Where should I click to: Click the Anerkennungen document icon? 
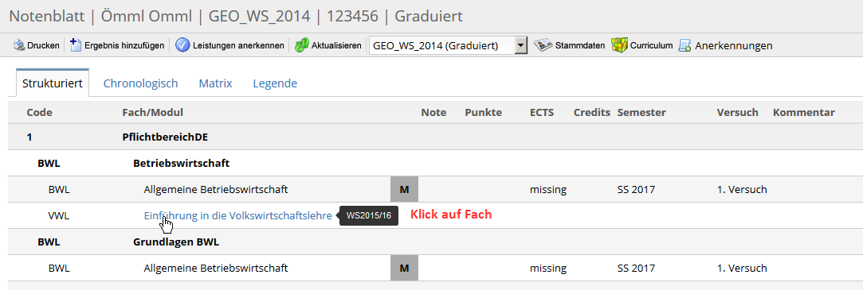tap(685, 45)
